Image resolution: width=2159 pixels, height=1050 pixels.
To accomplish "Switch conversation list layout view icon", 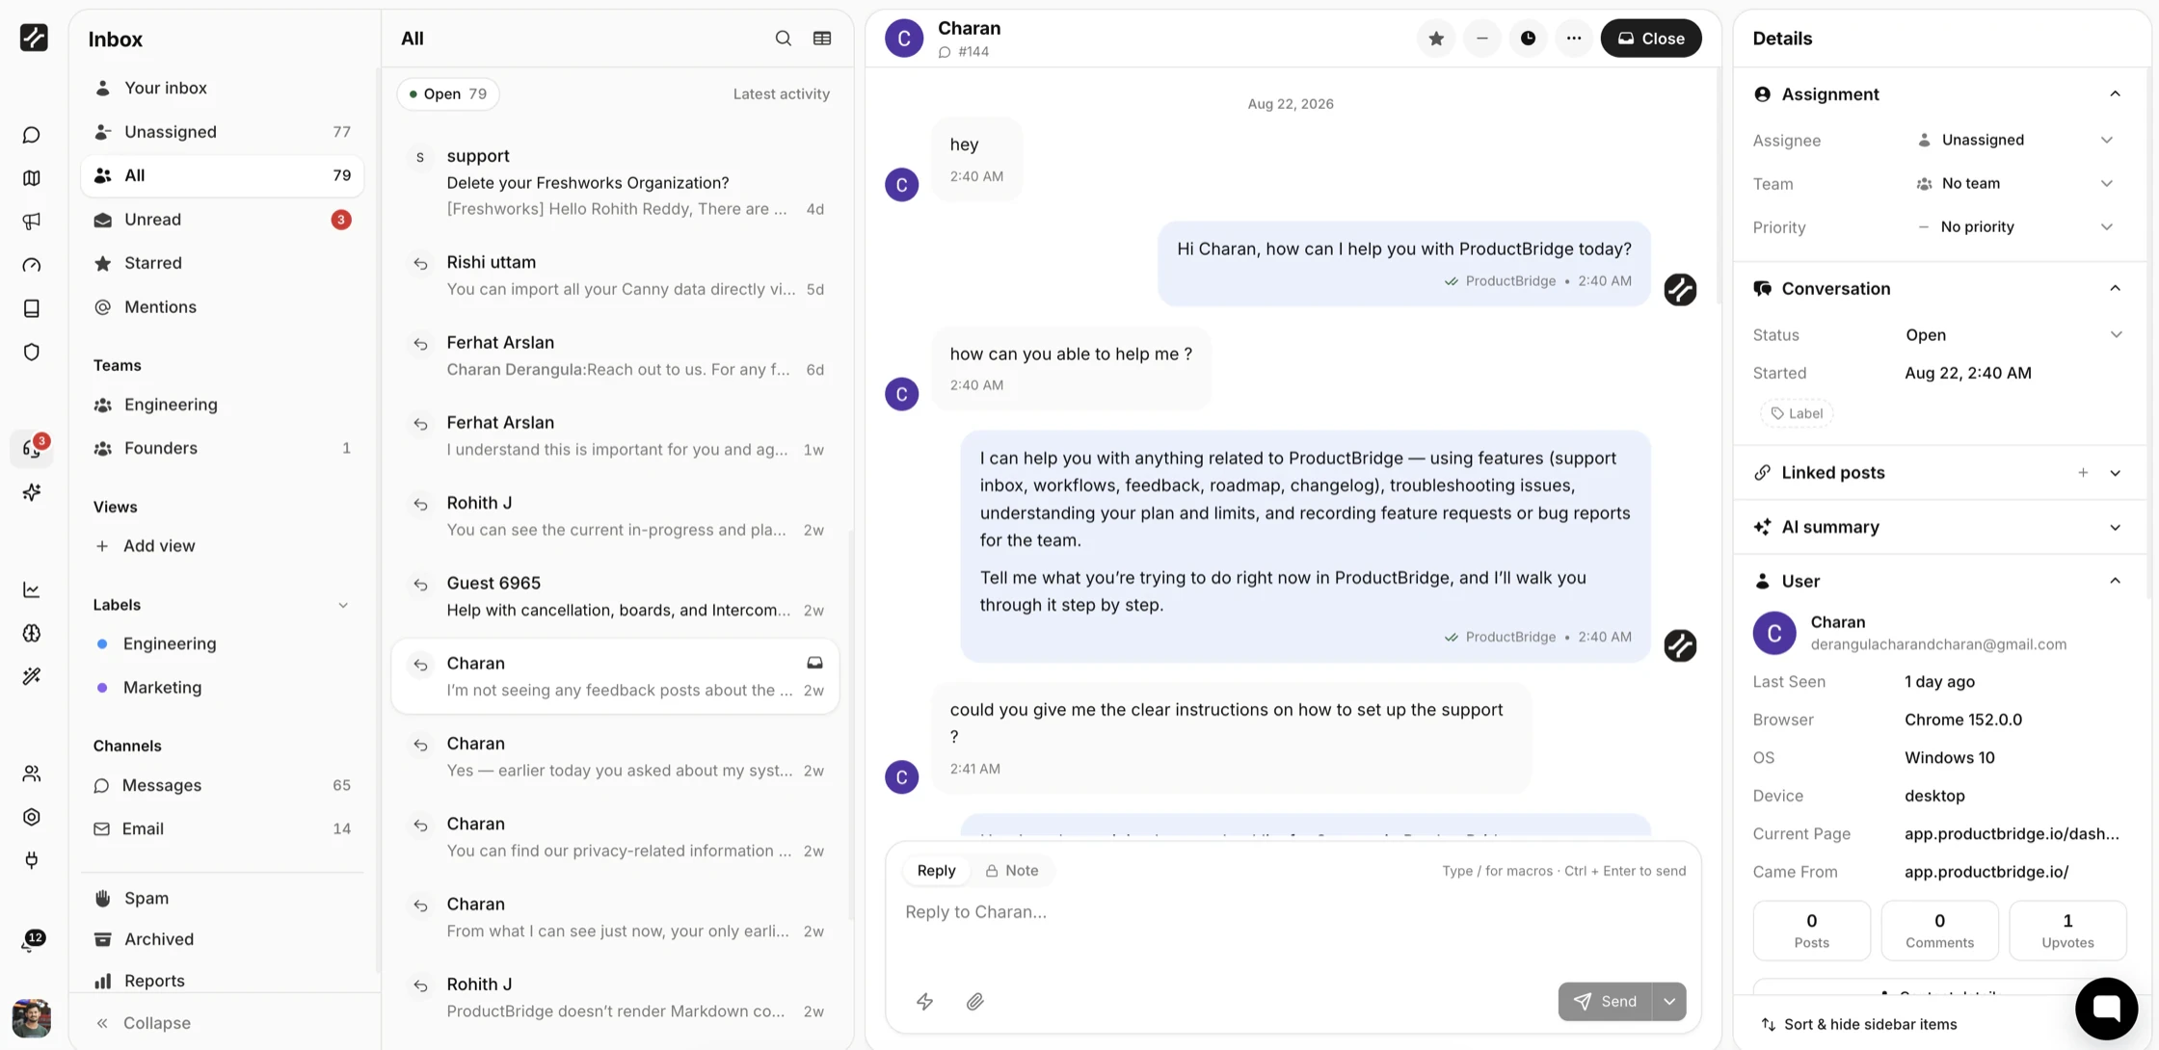I will pyautogui.click(x=822, y=39).
